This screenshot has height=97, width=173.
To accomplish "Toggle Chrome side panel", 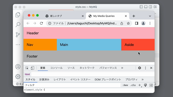I will click(137, 23).
